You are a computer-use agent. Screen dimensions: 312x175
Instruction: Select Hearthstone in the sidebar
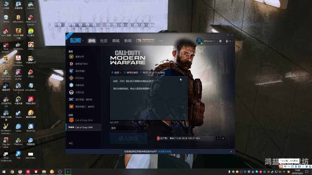79,78
